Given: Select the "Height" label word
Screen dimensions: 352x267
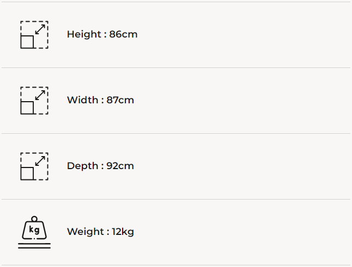Looking at the screenshot, I should coord(83,34).
